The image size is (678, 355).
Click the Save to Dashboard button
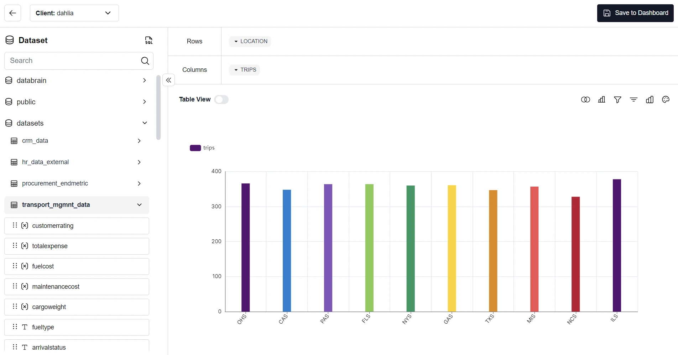point(635,13)
